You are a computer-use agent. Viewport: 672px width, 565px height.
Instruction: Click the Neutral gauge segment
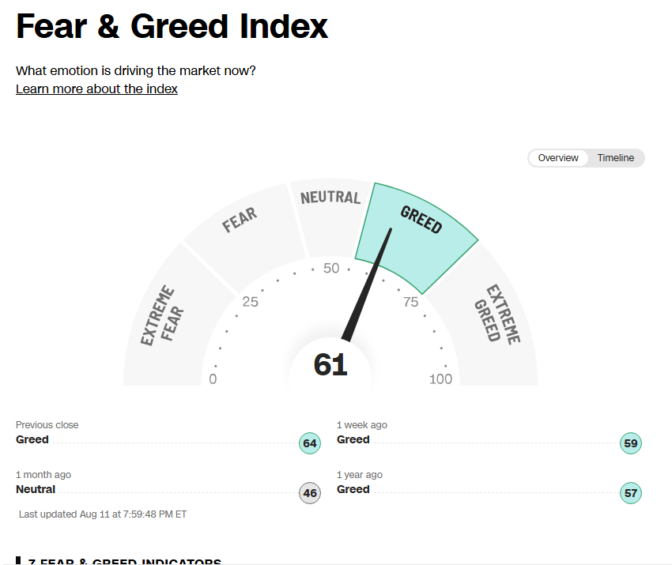[x=330, y=214]
